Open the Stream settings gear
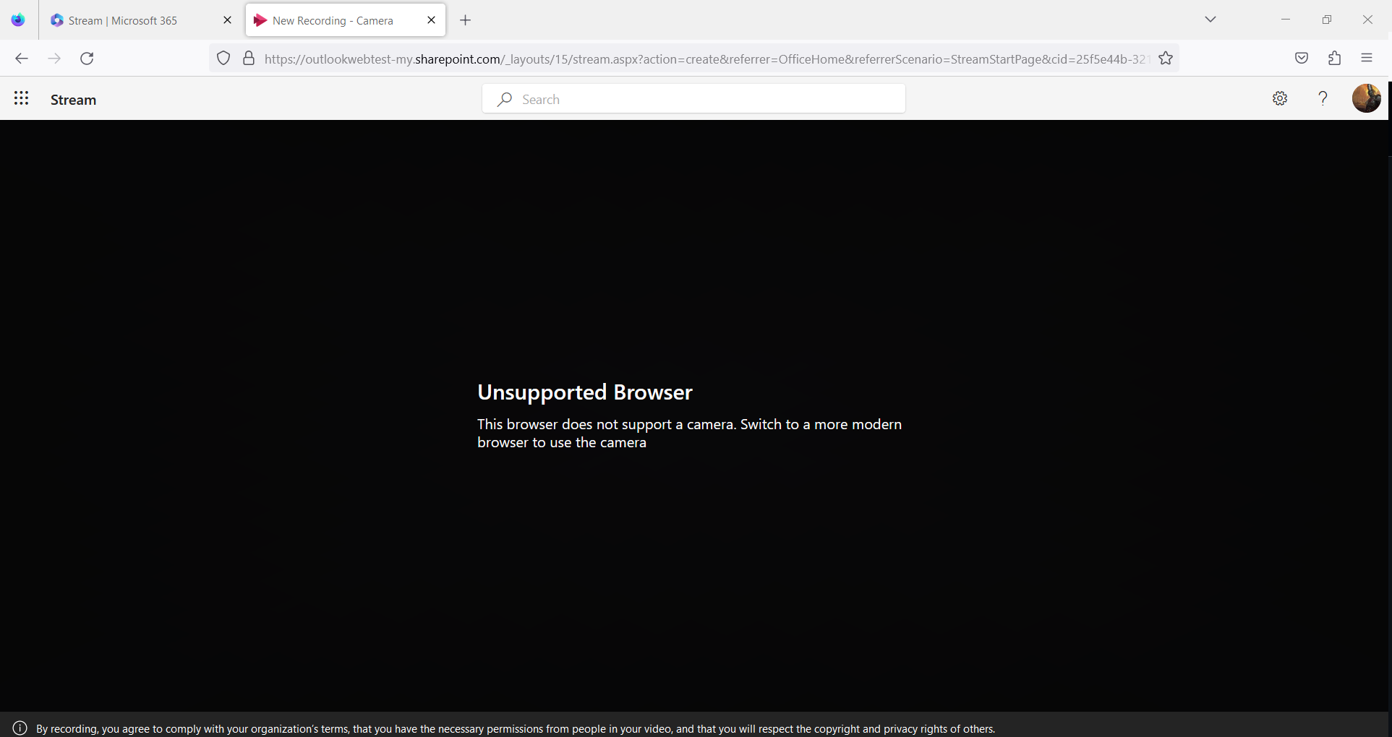Image resolution: width=1392 pixels, height=737 pixels. pos(1280,98)
